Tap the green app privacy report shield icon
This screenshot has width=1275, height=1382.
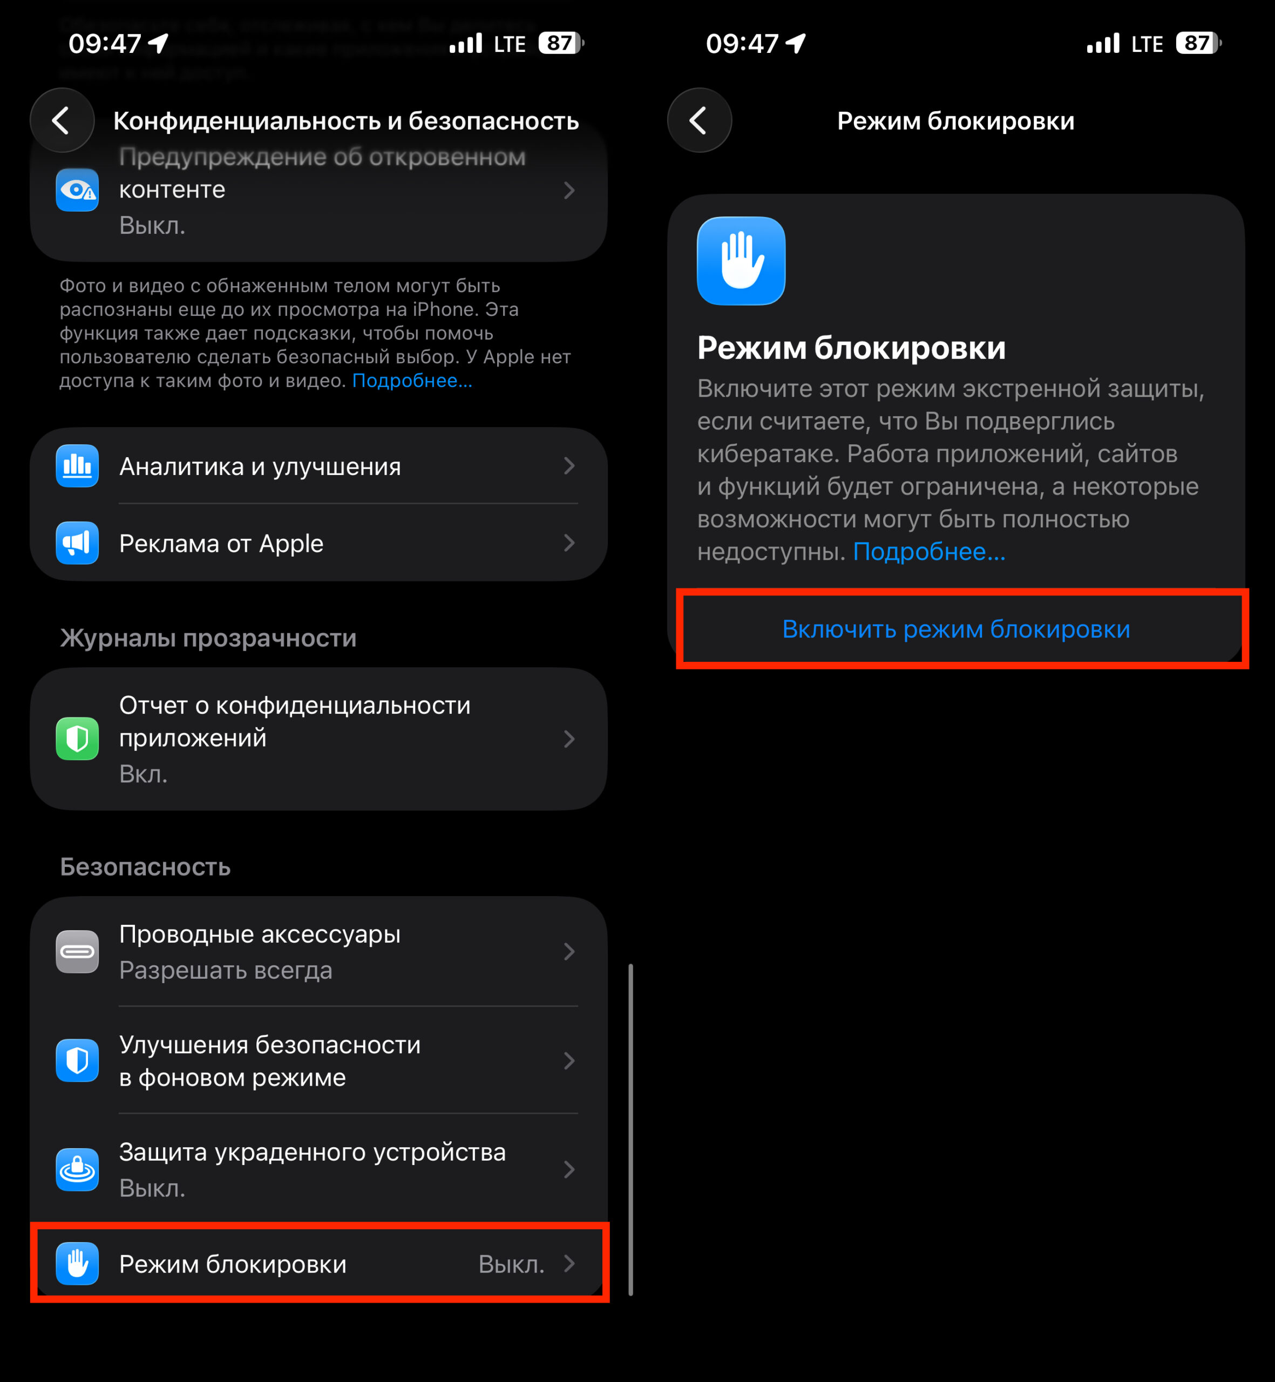(x=77, y=739)
